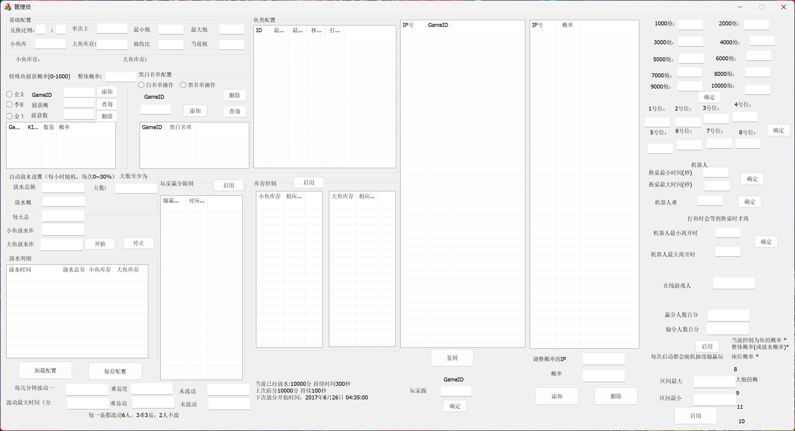Click the app icon in title bar

click(7, 7)
